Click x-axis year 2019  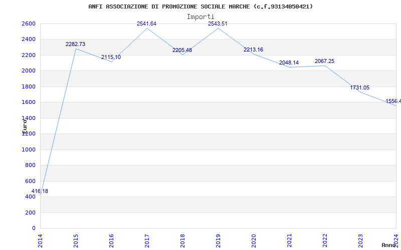(218, 241)
